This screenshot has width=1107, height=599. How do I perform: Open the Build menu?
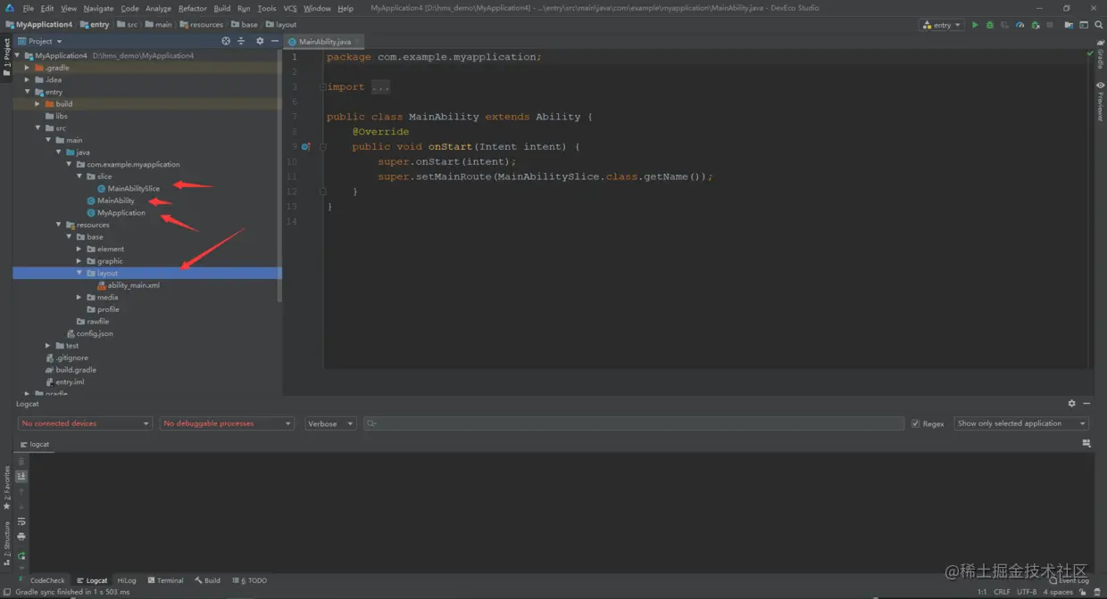coord(221,8)
